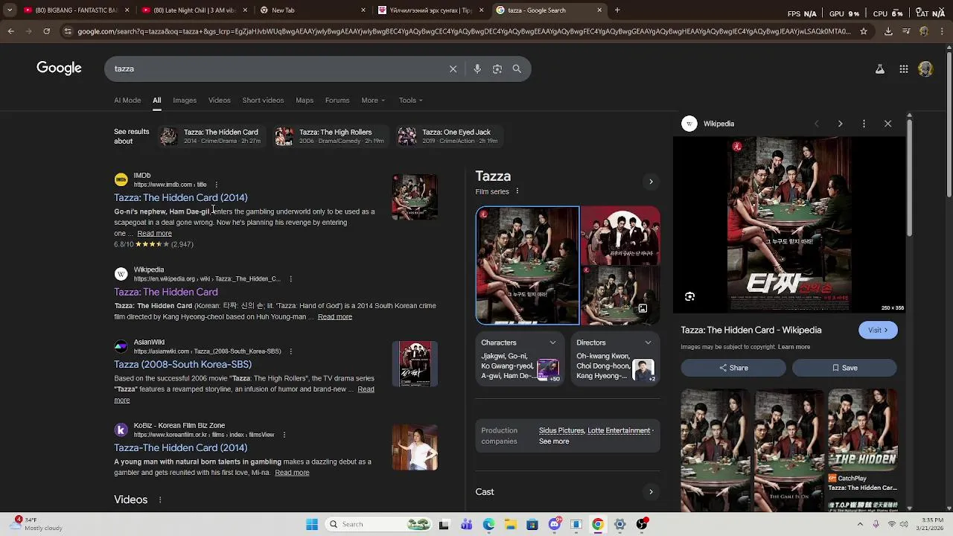Go to Google home via logo

tap(59, 68)
